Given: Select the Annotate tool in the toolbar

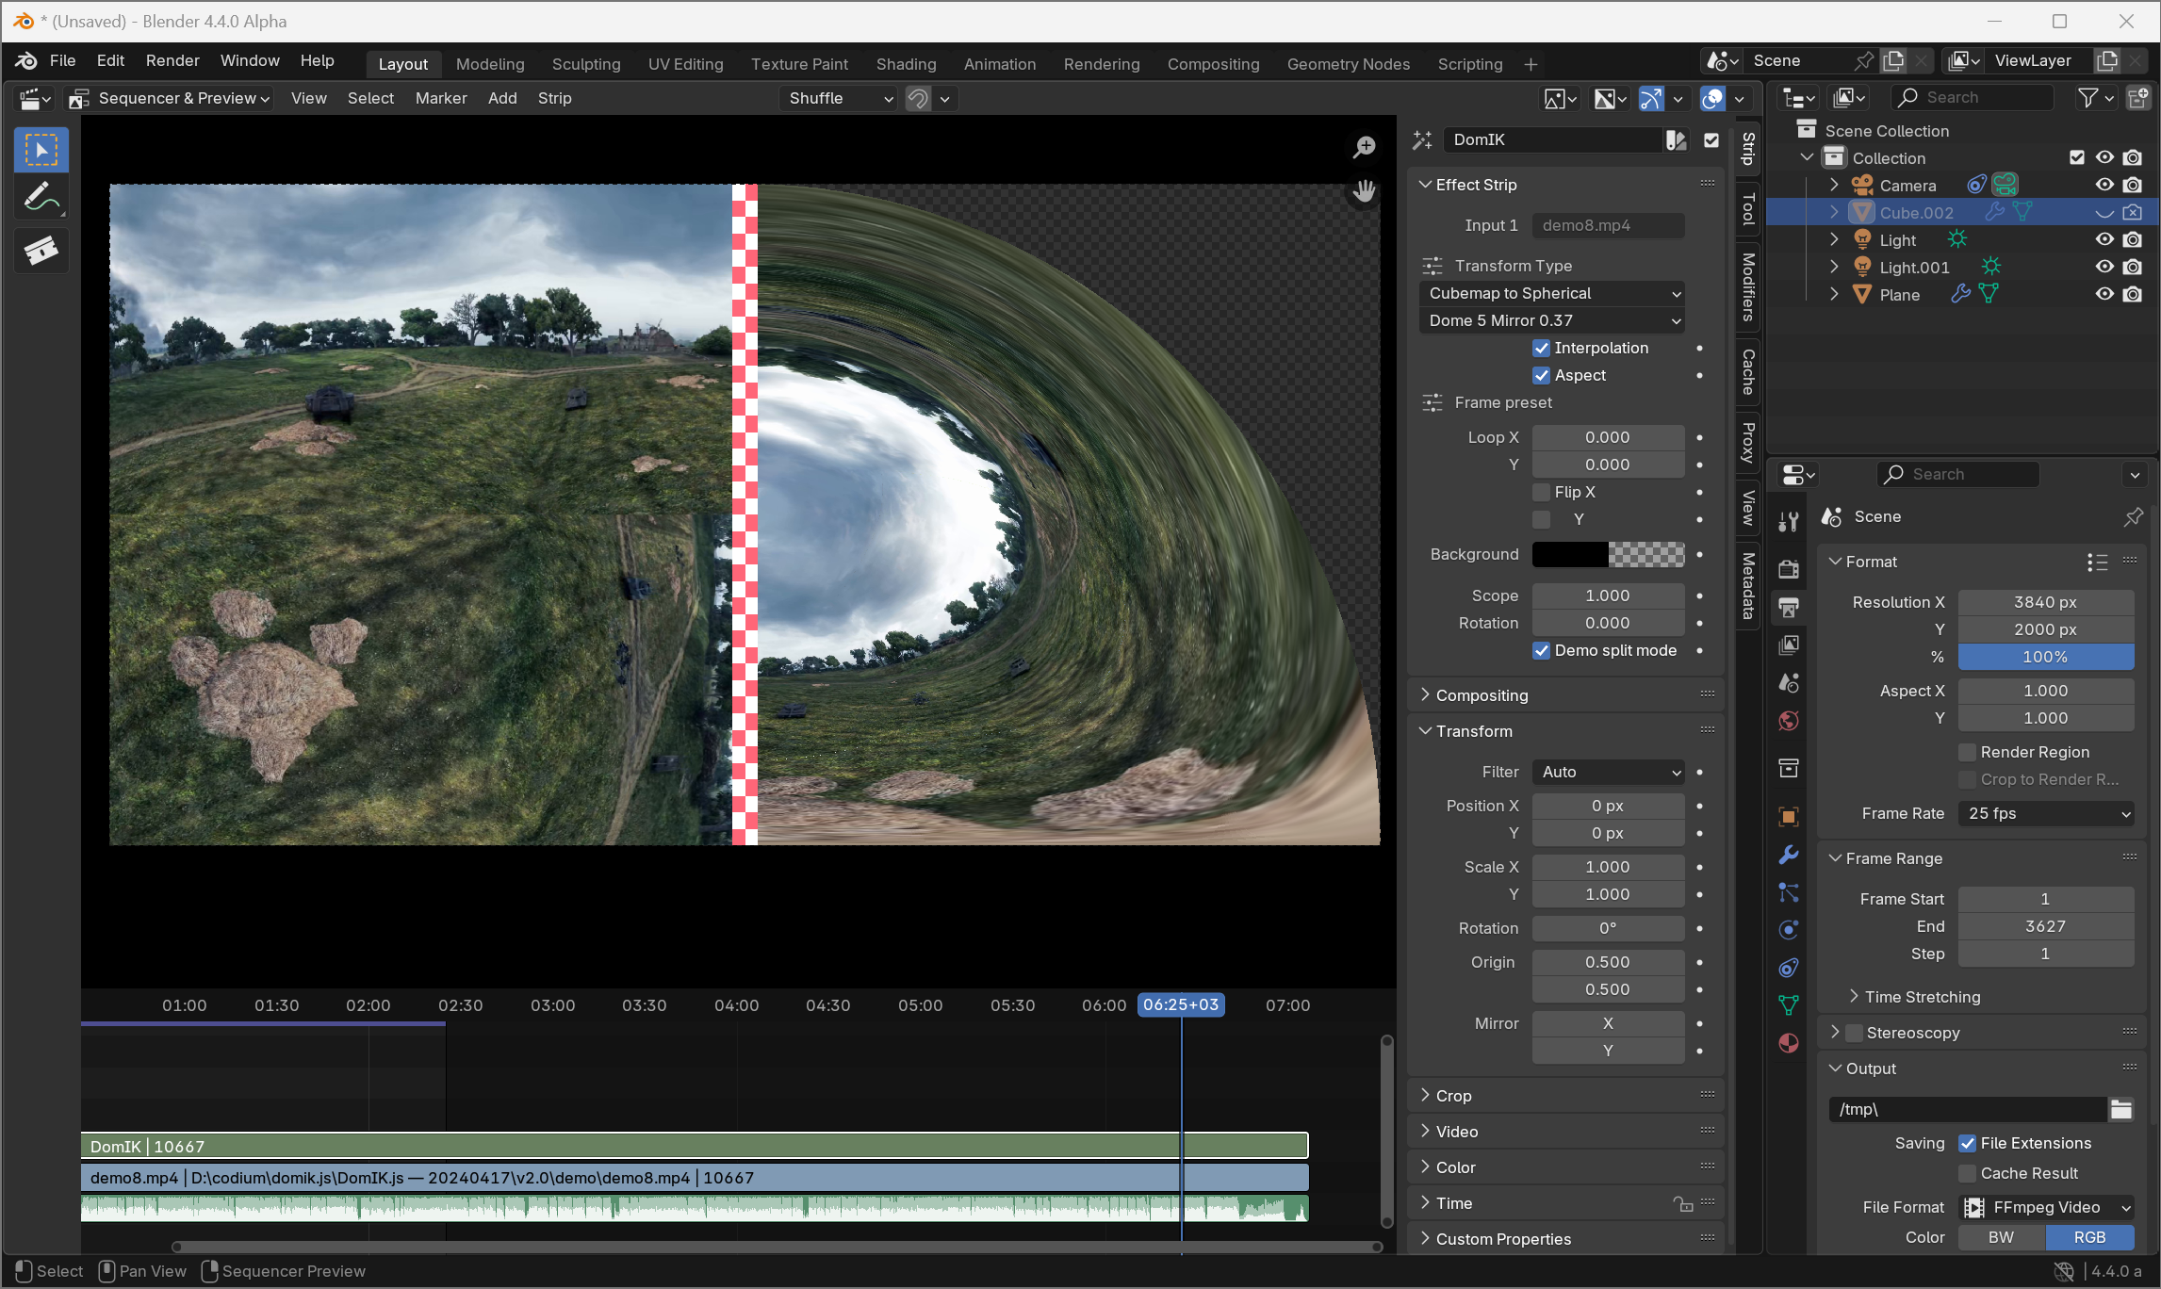Looking at the screenshot, I should [x=41, y=199].
